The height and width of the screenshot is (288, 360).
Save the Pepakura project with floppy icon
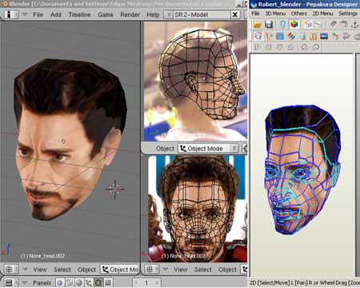pos(269,25)
